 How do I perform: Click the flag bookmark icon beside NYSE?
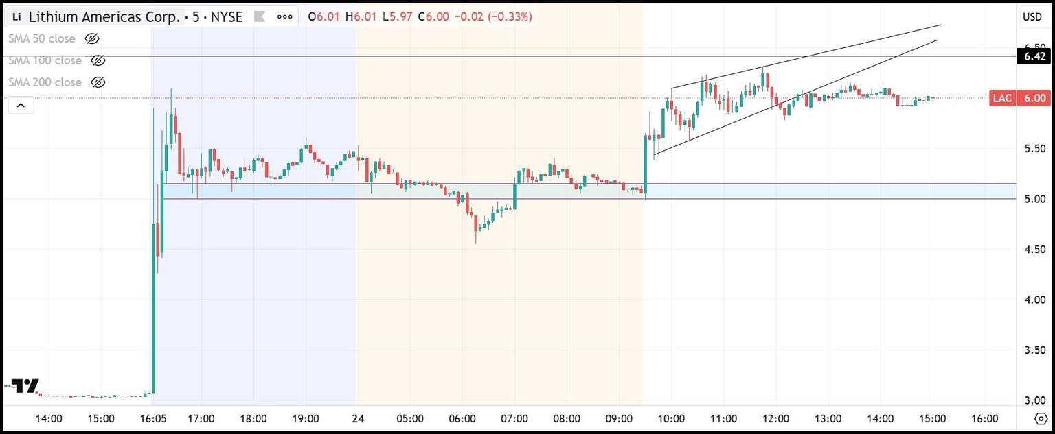(261, 16)
